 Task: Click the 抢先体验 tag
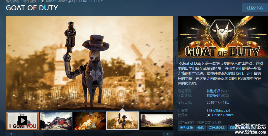186,128
